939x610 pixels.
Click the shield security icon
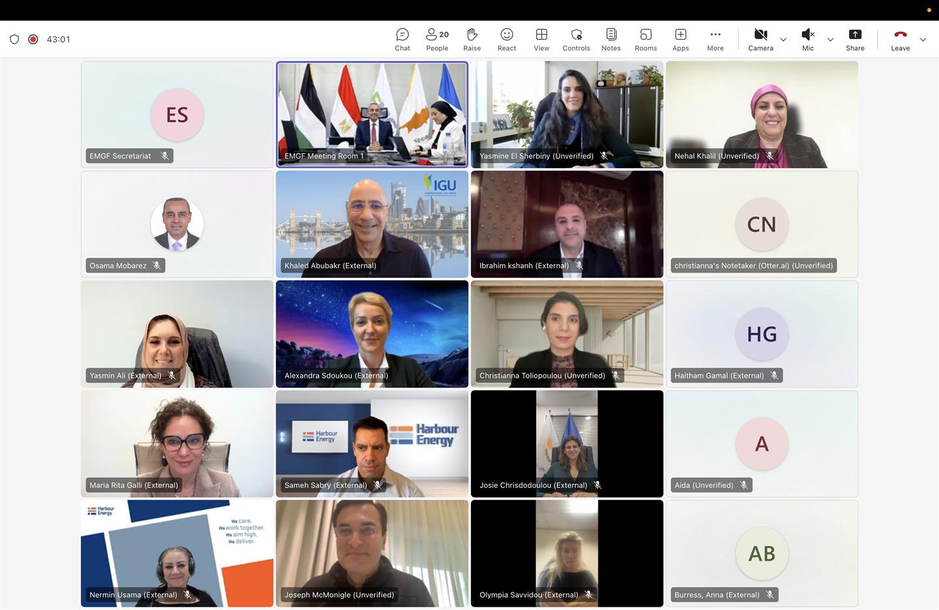click(14, 39)
